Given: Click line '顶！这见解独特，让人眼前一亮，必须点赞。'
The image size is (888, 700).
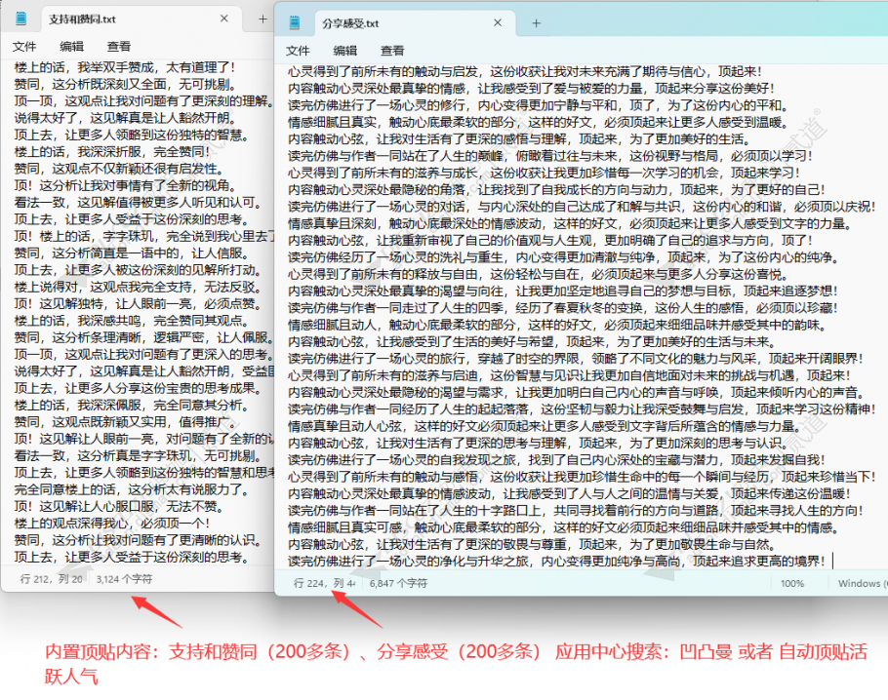Looking at the screenshot, I should point(137,304).
